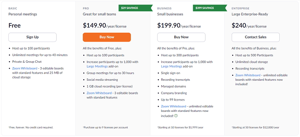
Task: Select the $240 Enterprise price text
Action: [239, 26]
